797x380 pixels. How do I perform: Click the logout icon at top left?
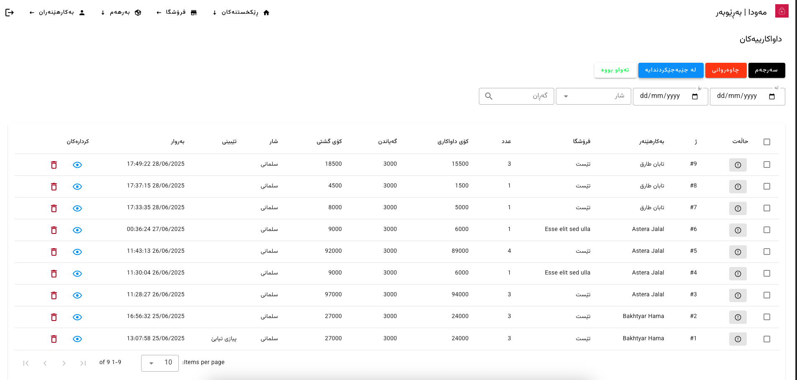click(10, 12)
